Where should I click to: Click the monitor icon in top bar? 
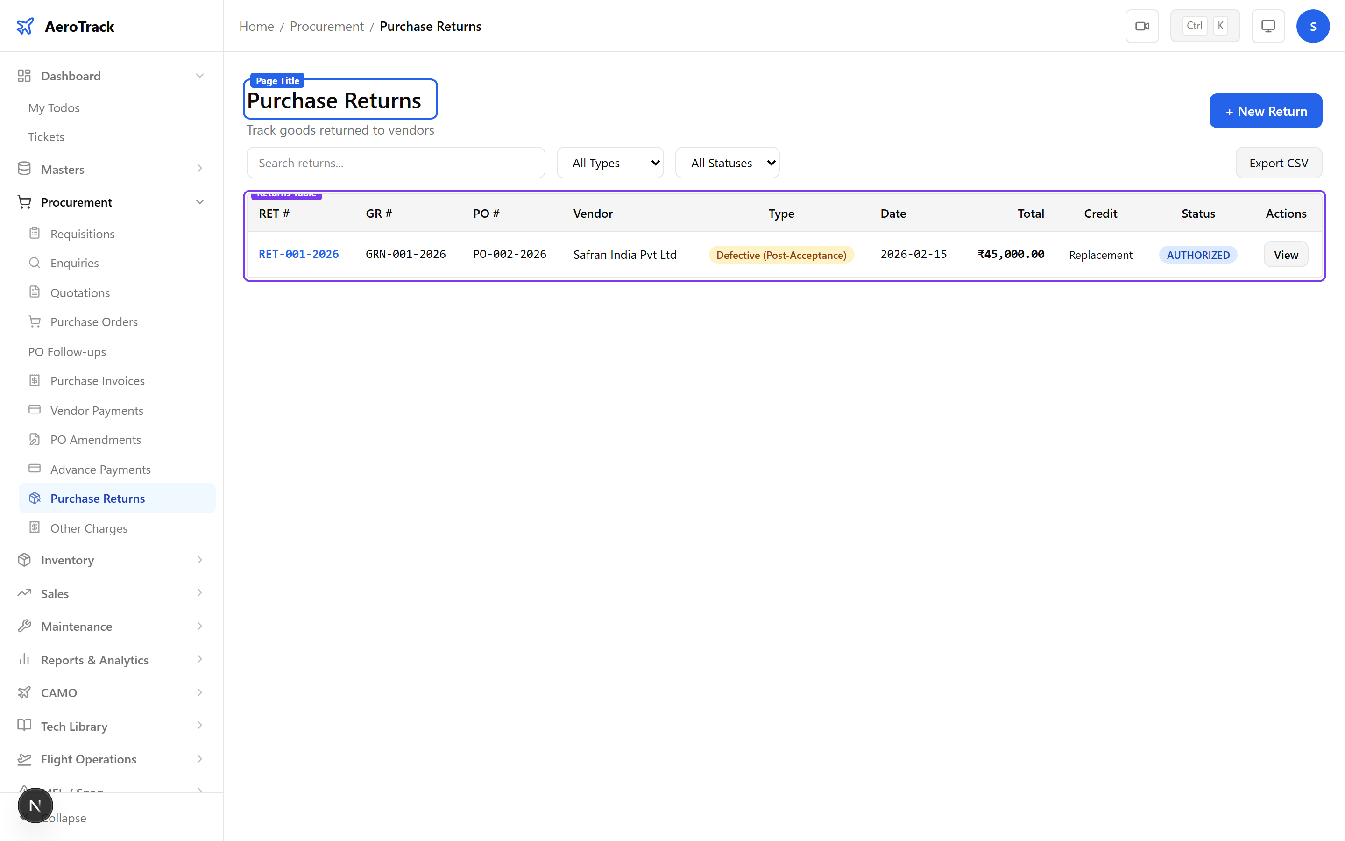coord(1268,26)
